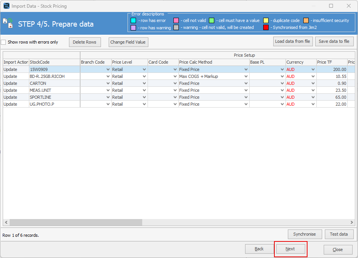Enable Show rows with errors only
The height and width of the screenshot is (258, 358).
[x=3, y=42]
